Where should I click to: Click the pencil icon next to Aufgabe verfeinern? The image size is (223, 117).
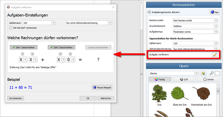pos(215,55)
